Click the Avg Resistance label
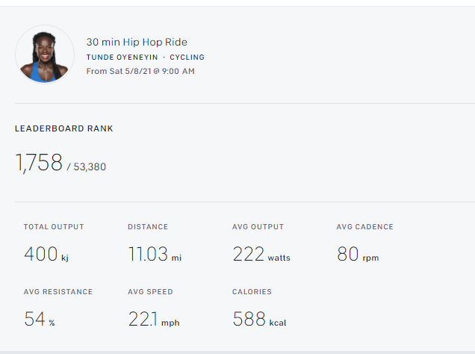 click(x=58, y=292)
